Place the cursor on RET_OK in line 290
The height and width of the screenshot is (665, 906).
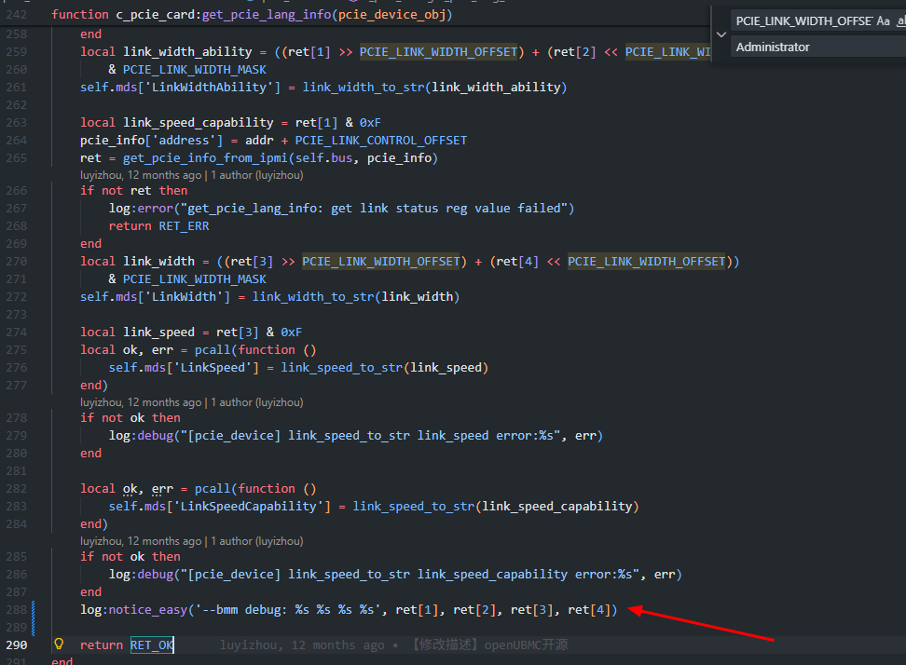click(x=151, y=645)
